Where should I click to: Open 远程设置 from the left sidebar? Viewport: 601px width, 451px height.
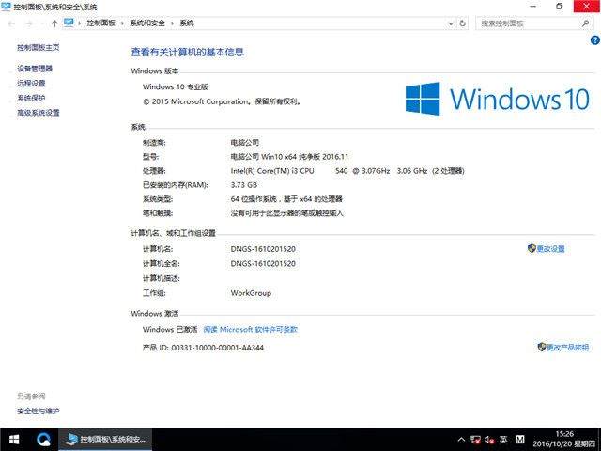tap(31, 83)
